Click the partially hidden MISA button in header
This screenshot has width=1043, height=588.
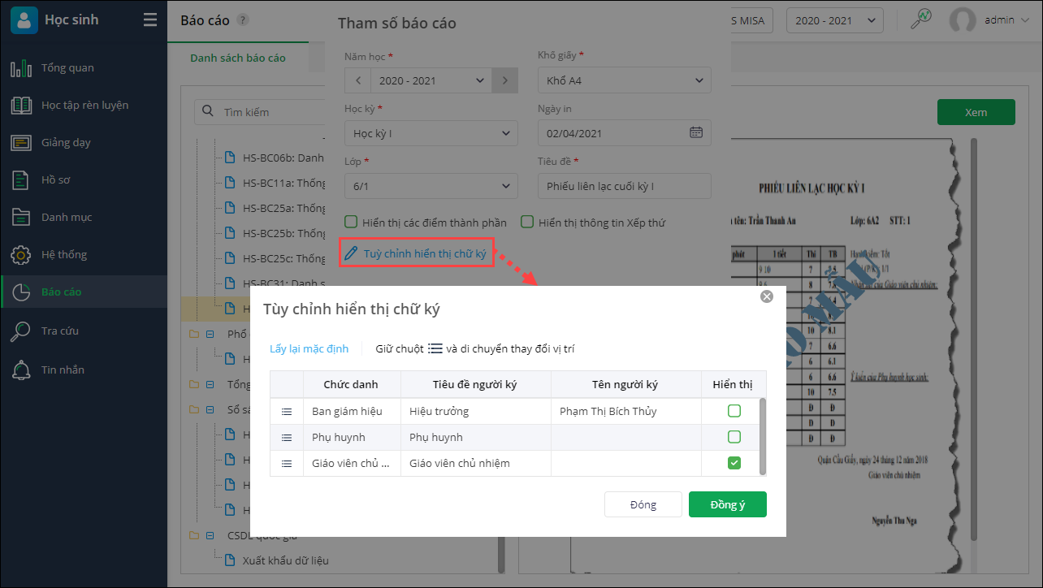click(x=752, y=20)
